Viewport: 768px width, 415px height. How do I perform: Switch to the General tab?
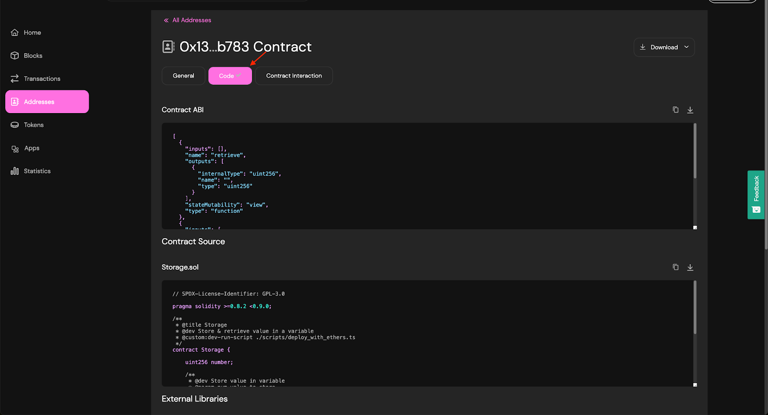pos(183,76)
